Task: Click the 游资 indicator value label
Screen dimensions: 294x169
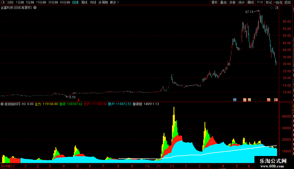Action: [71, 104]
